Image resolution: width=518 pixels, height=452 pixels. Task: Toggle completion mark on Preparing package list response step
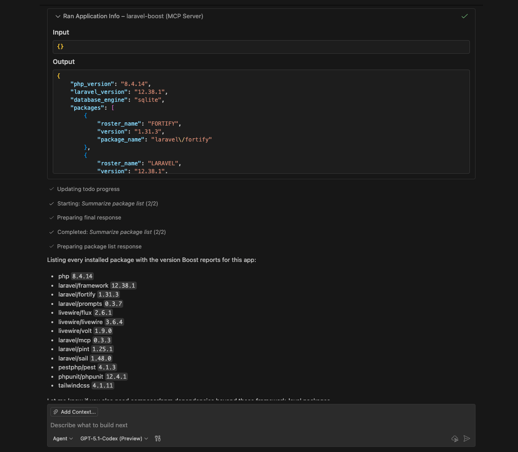(51, 247)
